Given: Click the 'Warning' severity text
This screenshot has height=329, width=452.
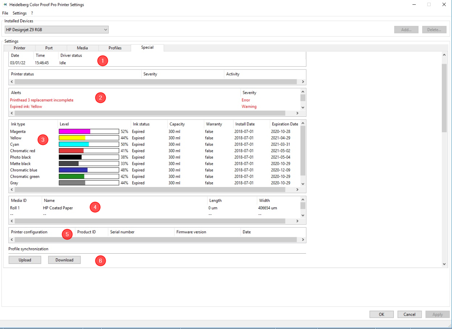Looking at the screenshot, I should pyautogui.click(x=249, y=107).
